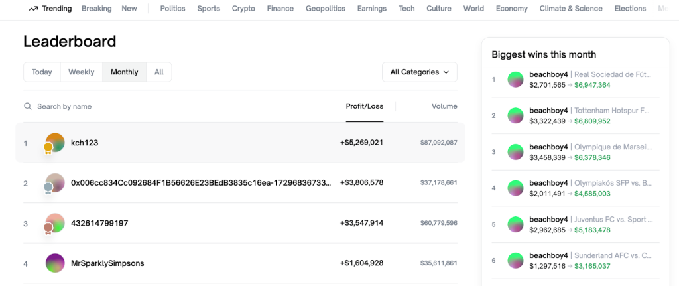679x286 pixels.
Task: Open kch123's profile name link
Action: [84, 143]
